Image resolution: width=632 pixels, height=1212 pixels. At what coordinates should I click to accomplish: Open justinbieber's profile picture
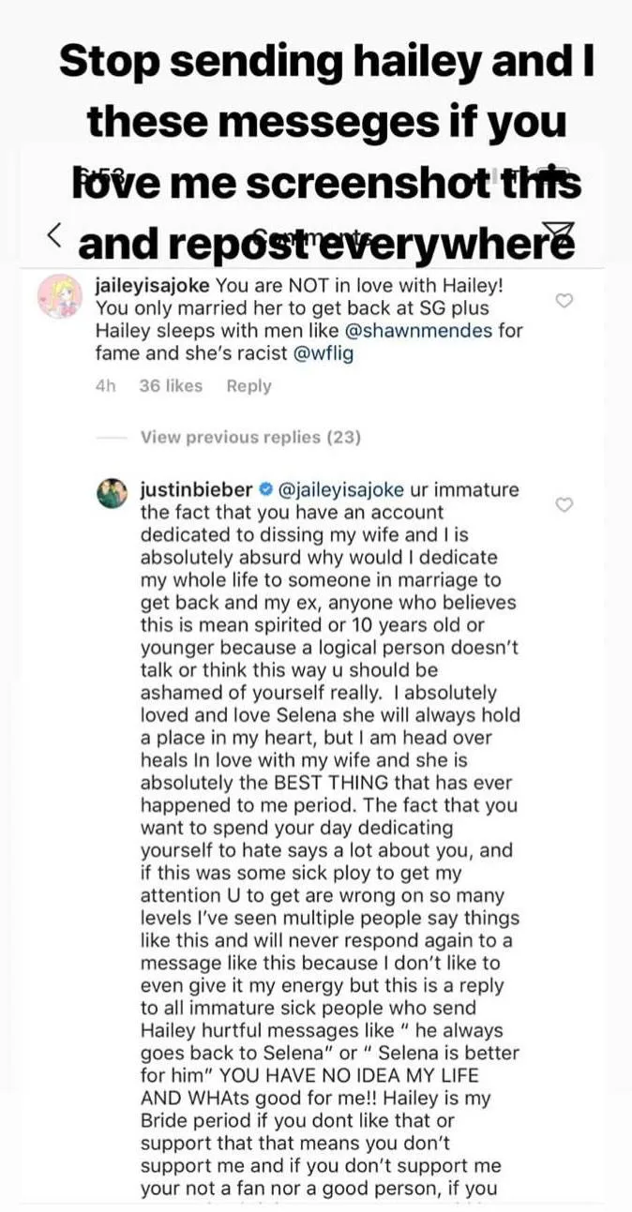(113, 491)
